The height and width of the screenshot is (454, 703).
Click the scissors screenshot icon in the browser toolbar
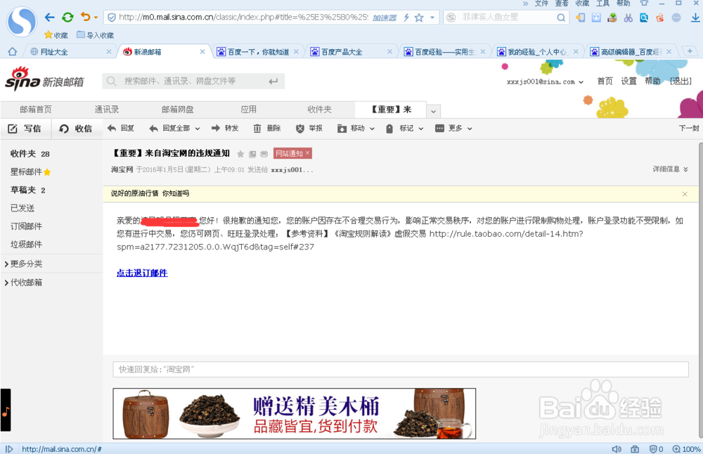click(628, 18)
